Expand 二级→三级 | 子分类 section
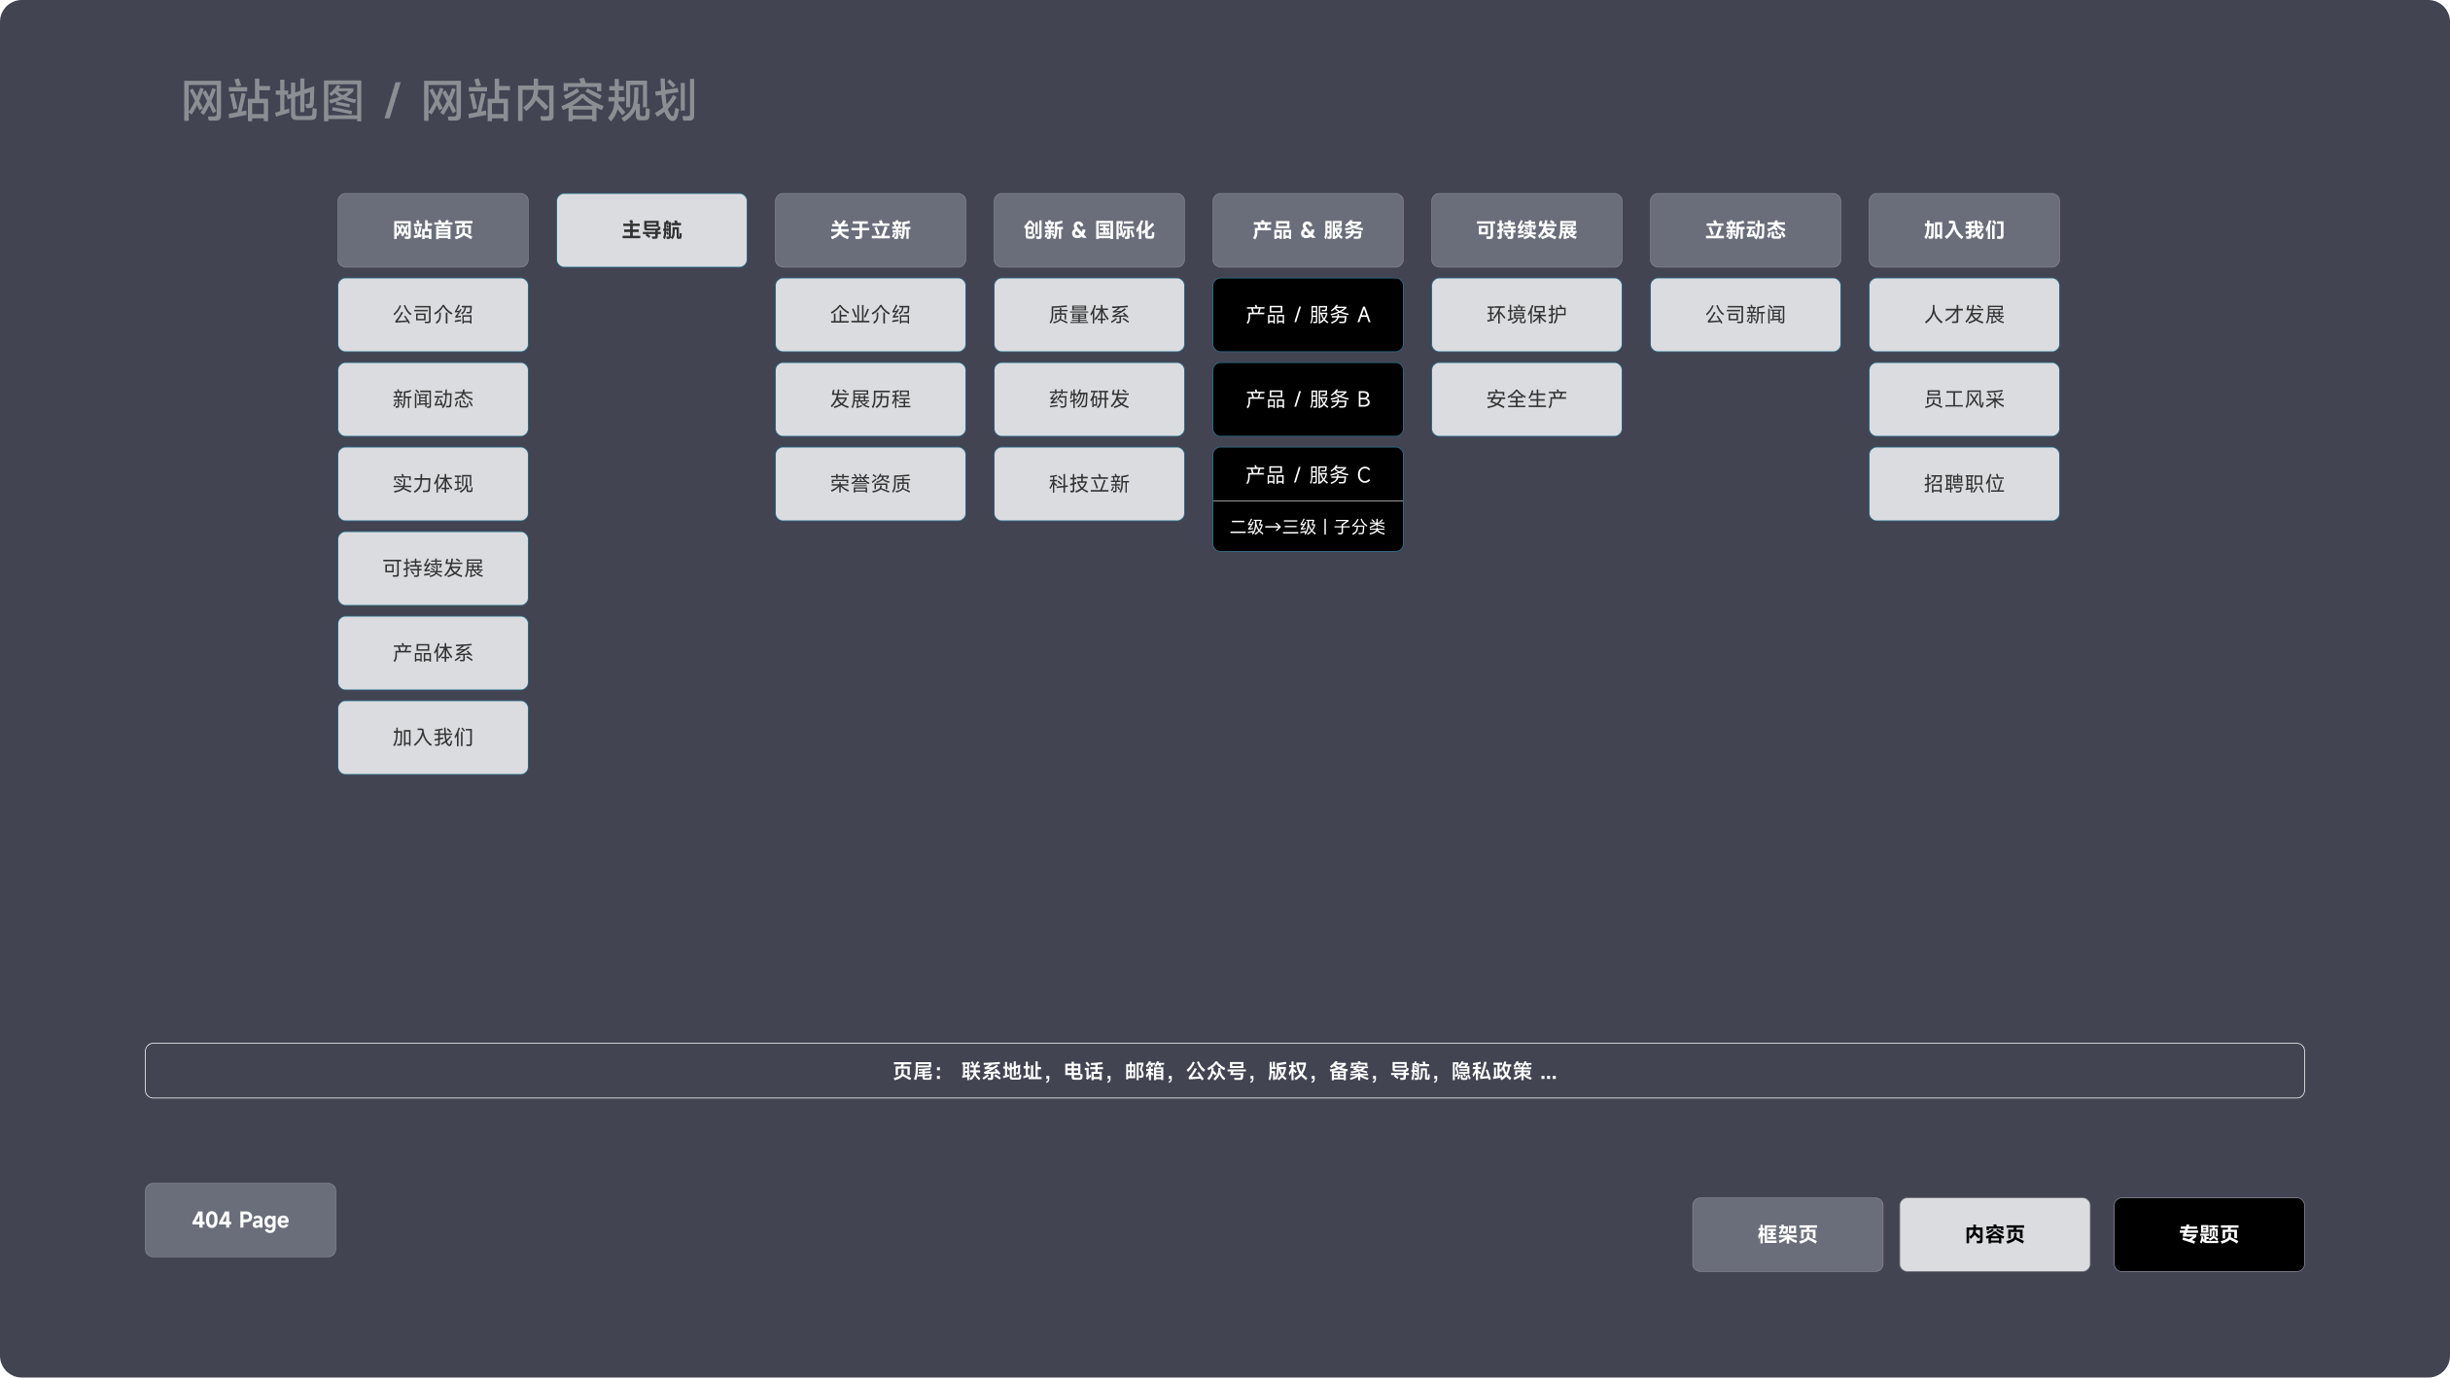This screenshot has height=1378, width=2450. (1308, 527)
